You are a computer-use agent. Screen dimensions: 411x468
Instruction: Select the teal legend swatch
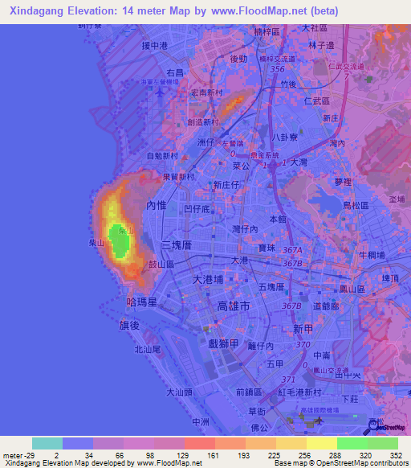pos(47,443)
